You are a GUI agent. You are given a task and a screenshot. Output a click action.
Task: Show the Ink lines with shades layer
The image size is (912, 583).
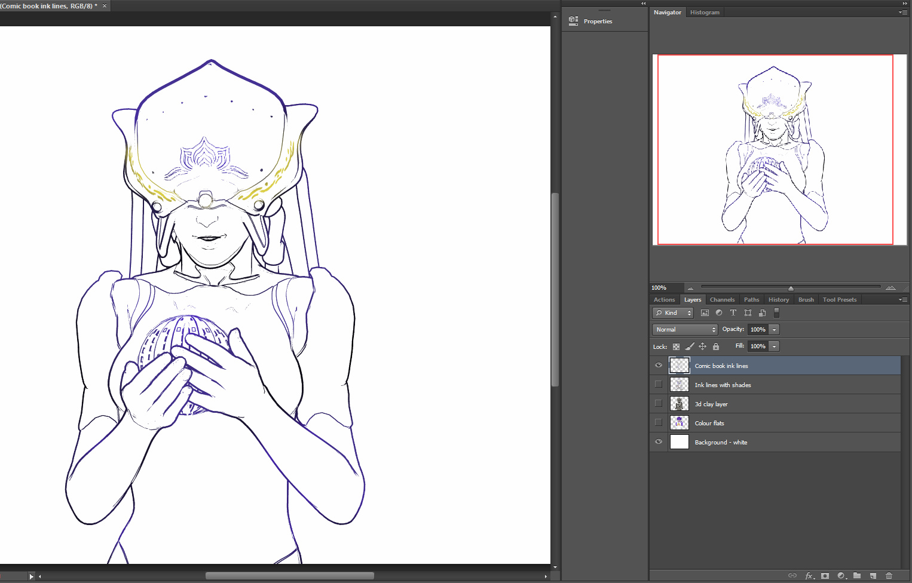(659, 385)
